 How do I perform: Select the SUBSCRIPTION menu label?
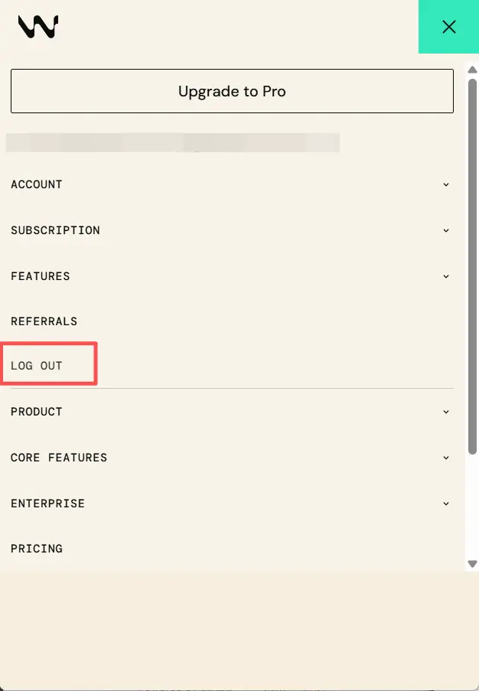pos(55,230)
